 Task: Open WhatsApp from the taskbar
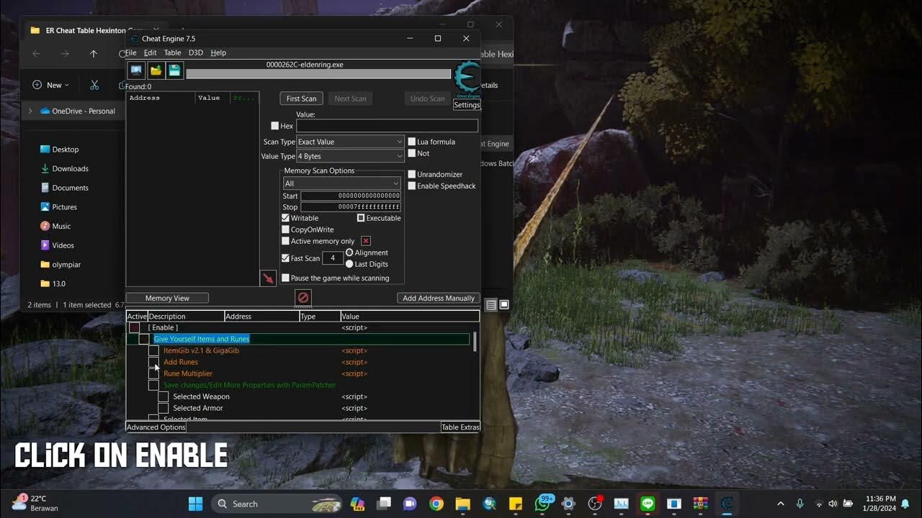[542, 504]
